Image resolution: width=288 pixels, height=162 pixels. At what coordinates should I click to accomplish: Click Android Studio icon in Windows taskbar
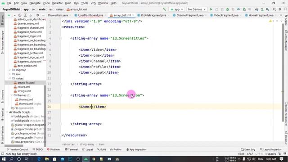point(86,159)
